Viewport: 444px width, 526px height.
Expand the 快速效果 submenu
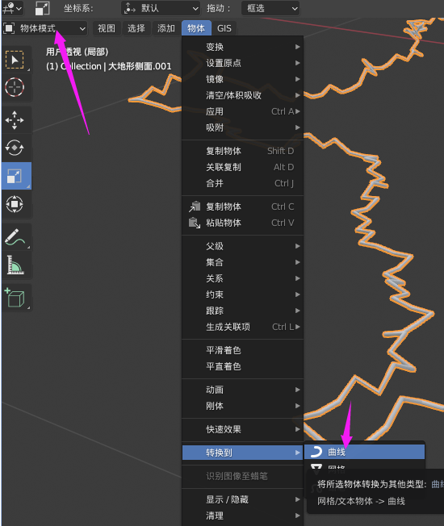coord(243,429)
